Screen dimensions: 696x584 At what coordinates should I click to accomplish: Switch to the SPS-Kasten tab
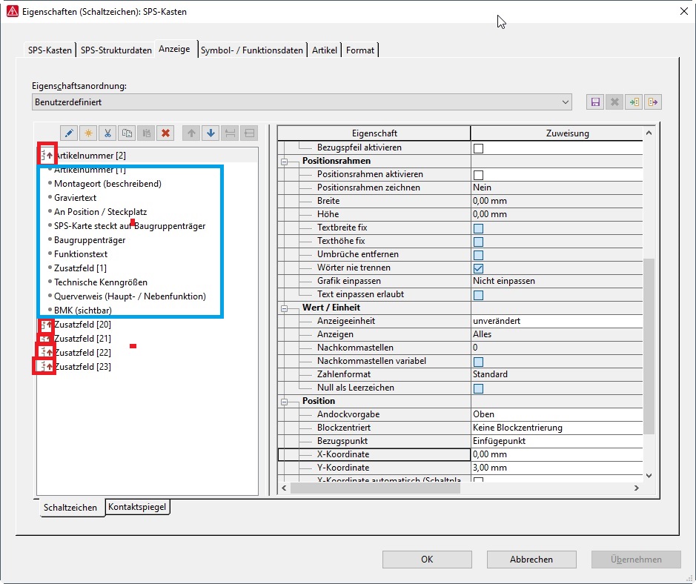(x=50, y=50)
